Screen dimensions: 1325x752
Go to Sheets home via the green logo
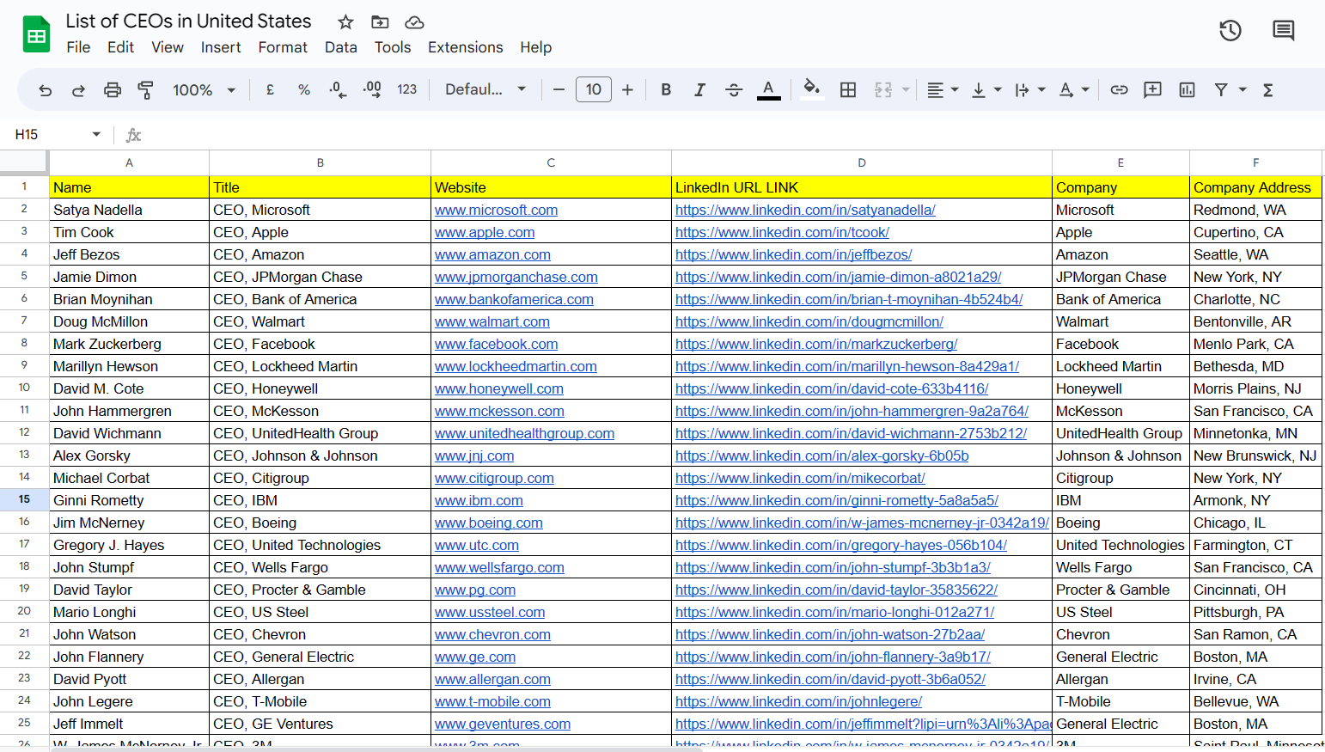tap(36, 34)
